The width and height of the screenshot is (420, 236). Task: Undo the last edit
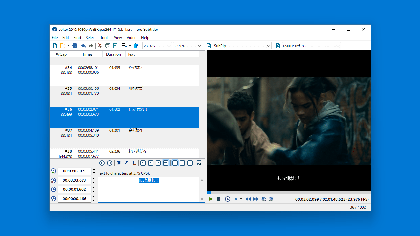pyautogui.click(x=83, y=46)
